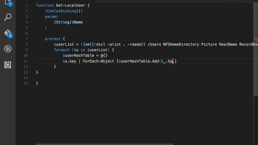258x145 pixels.
Task: Click the -readall flag on line 8
Action: coord(136,44)
